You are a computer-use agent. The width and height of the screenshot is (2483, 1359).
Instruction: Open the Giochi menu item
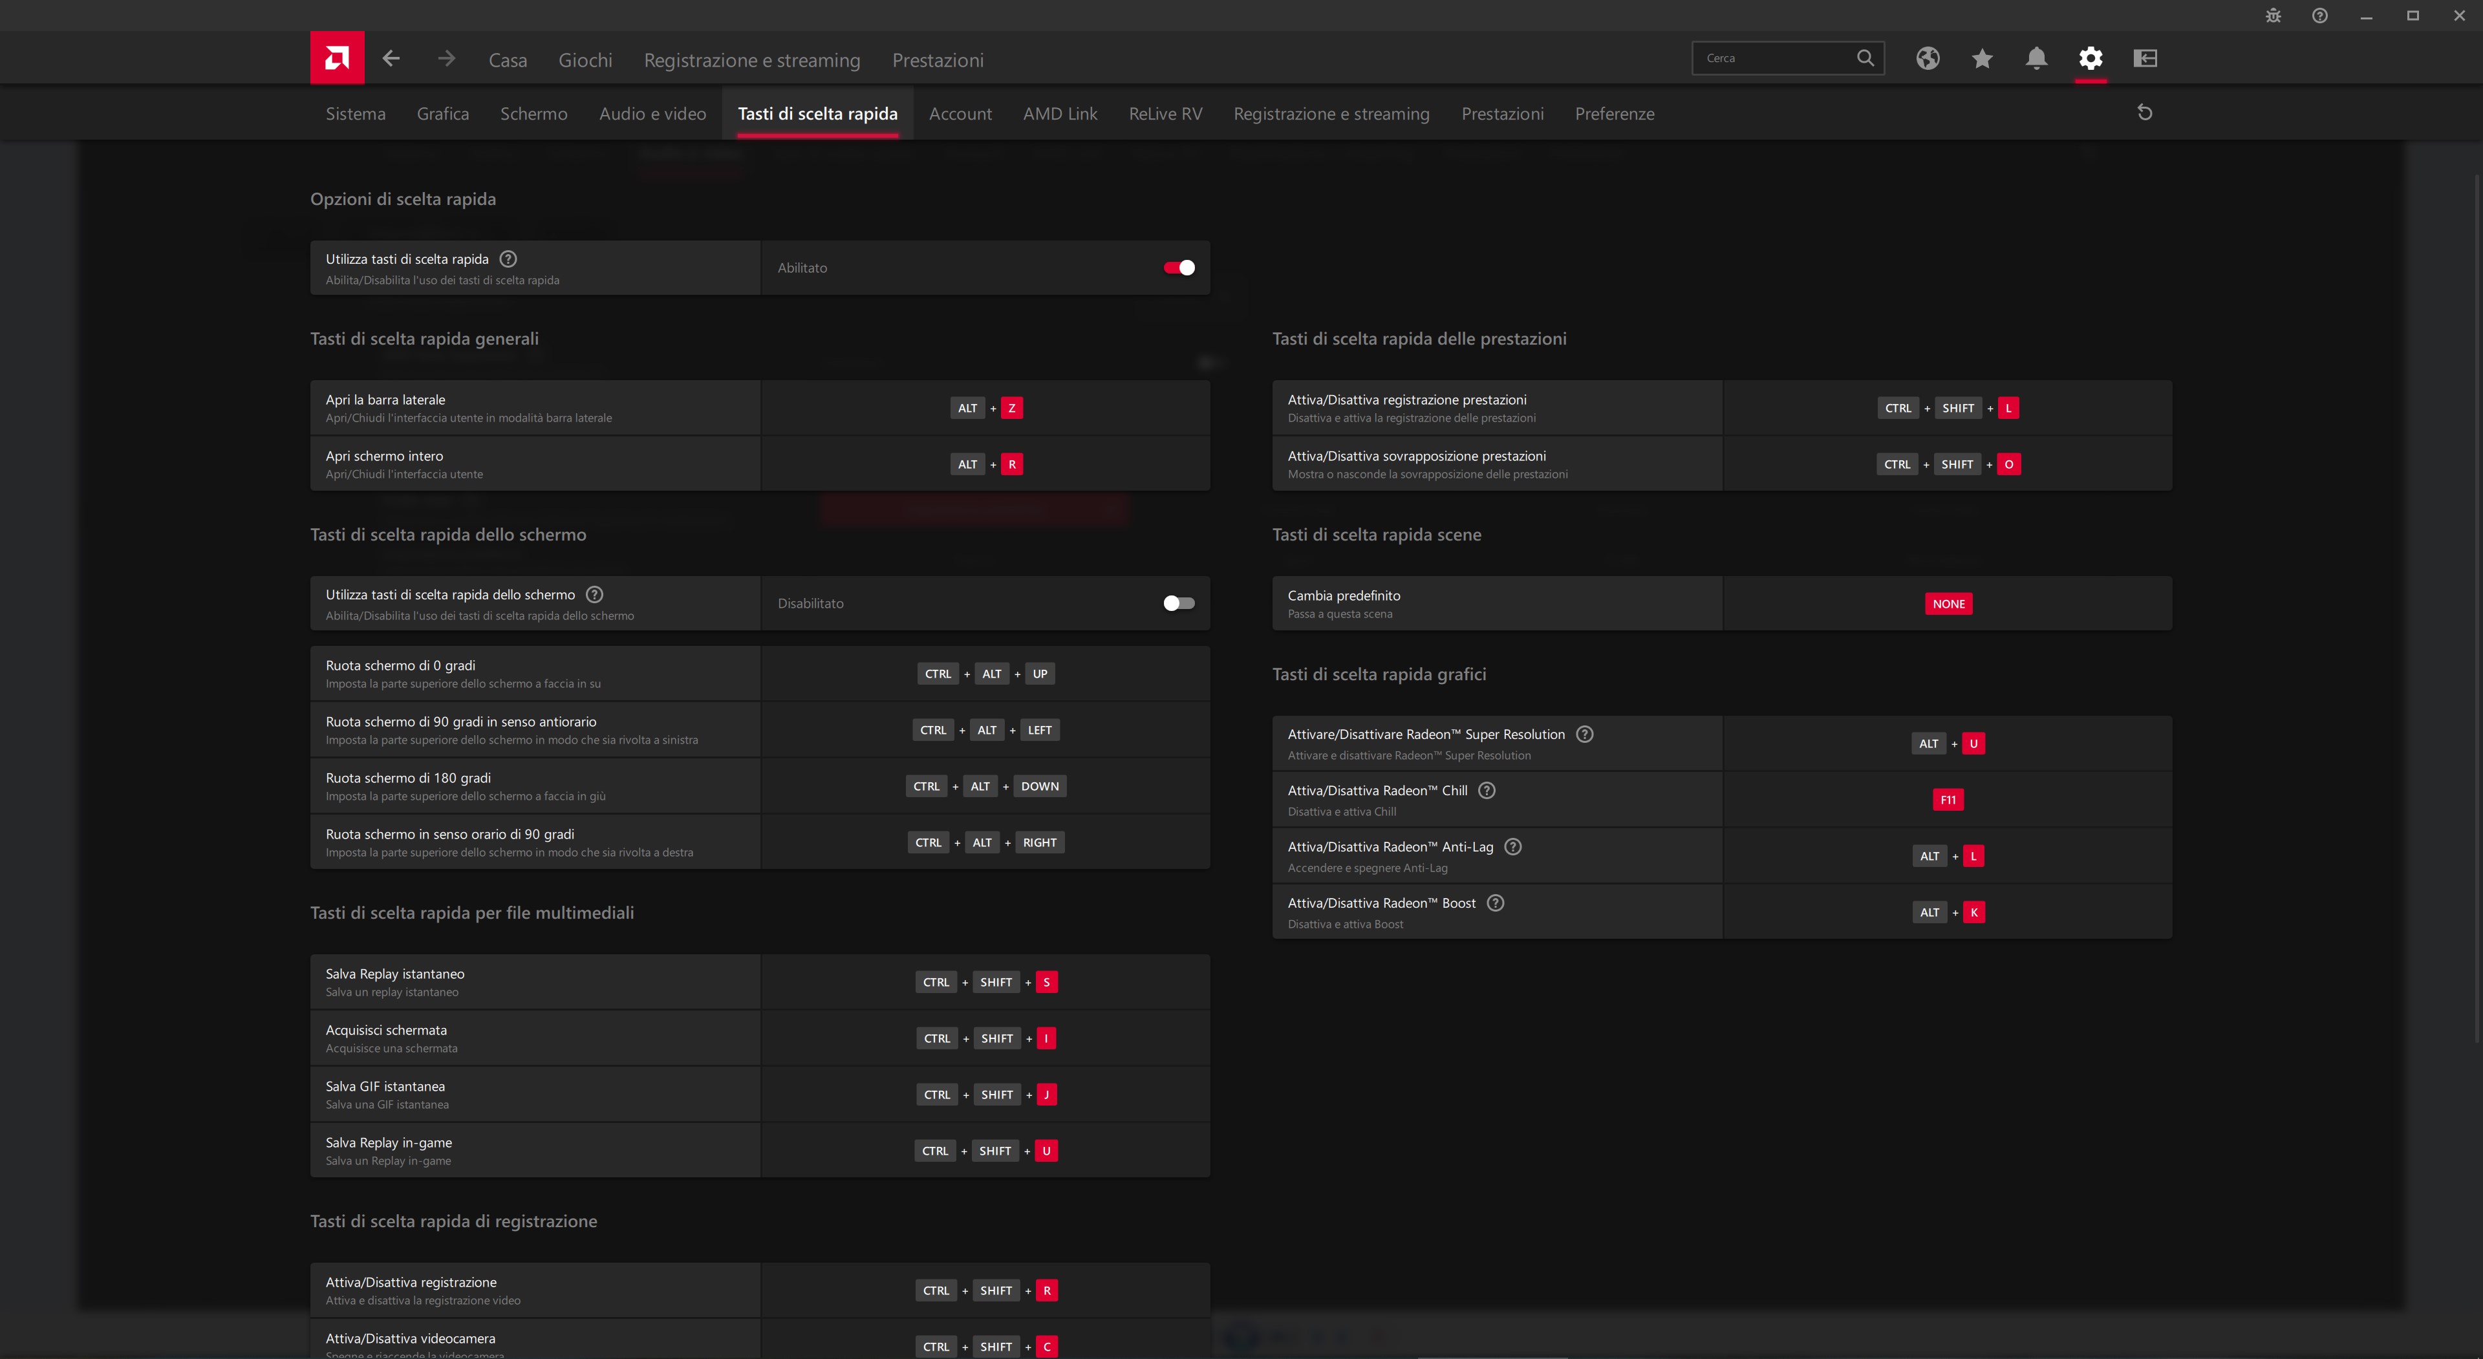click(x=585, y=59)
